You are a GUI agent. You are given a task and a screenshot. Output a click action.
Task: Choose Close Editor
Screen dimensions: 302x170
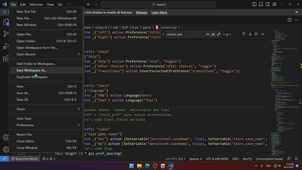46,141
